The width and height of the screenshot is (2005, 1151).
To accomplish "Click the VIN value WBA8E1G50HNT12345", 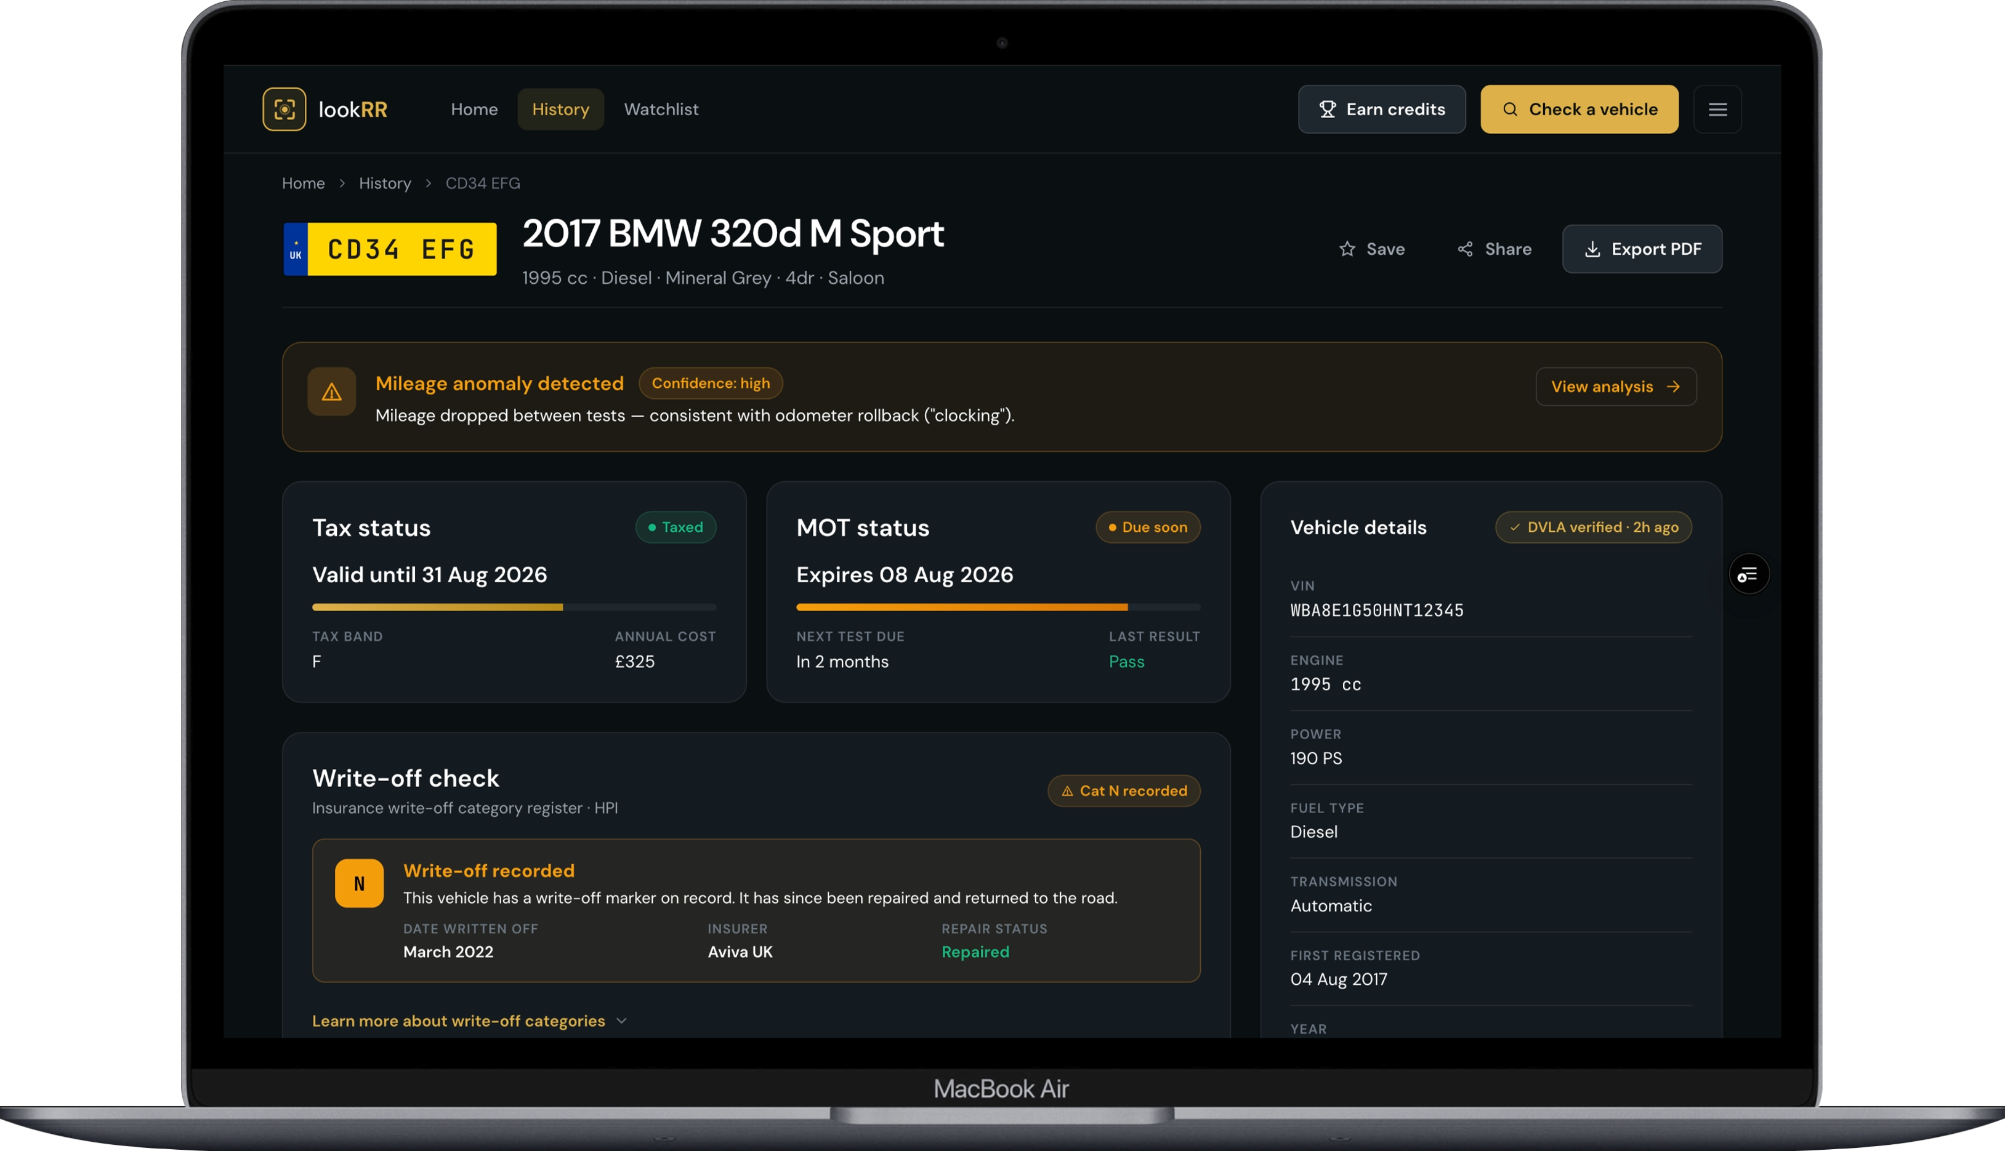I will [1376, 611].
